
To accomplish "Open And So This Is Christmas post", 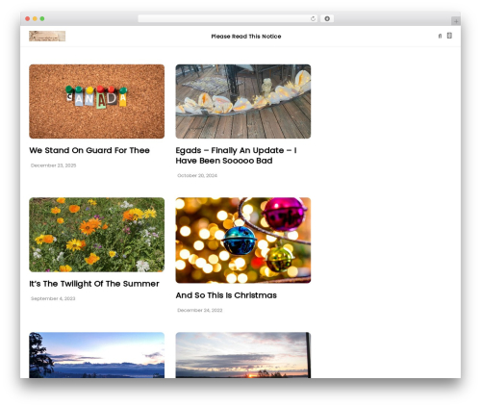I will 226,295.
